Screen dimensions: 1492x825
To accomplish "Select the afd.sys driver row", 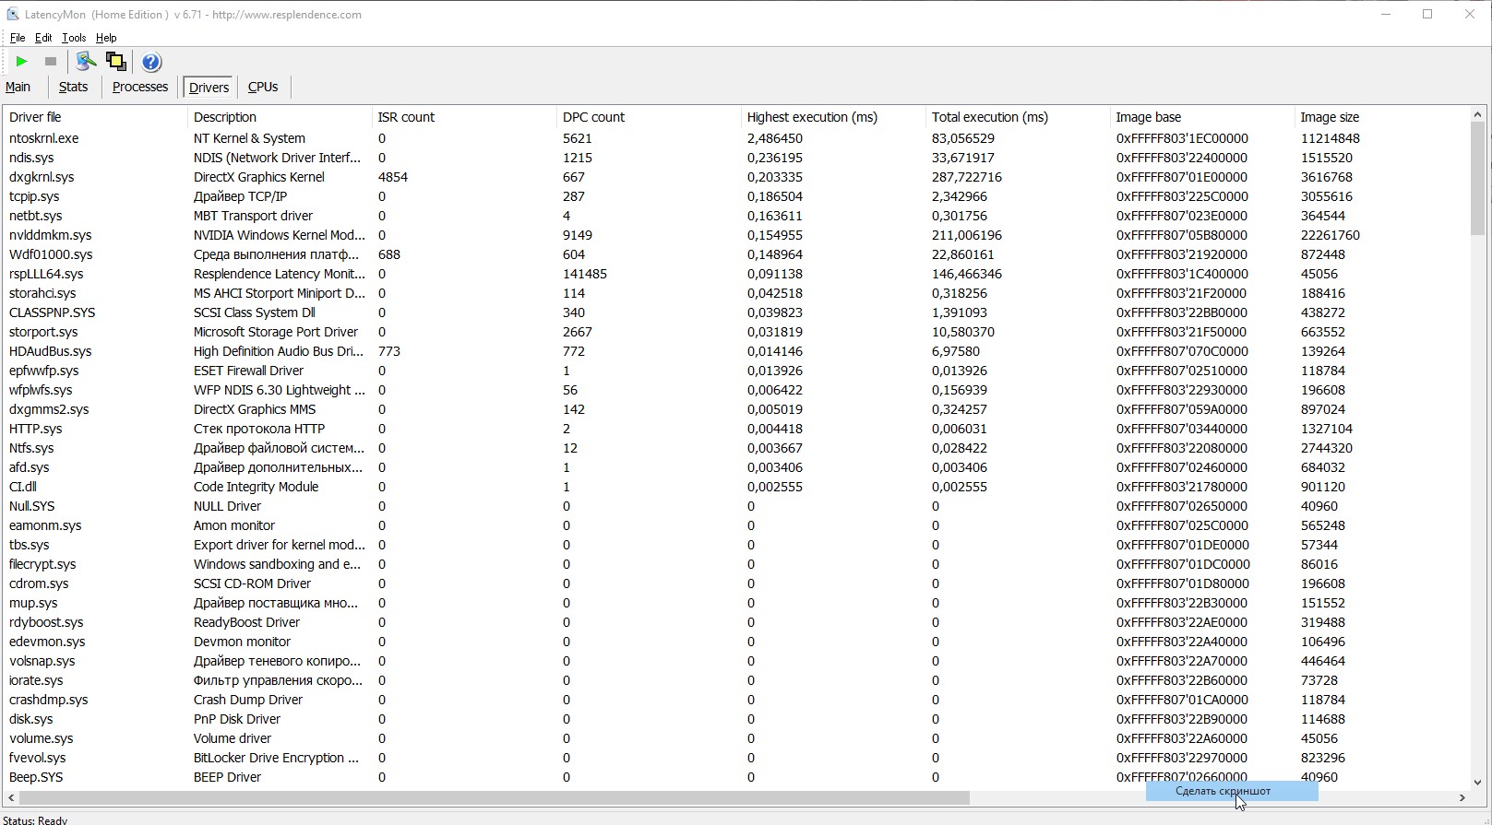I will (736, 467).
